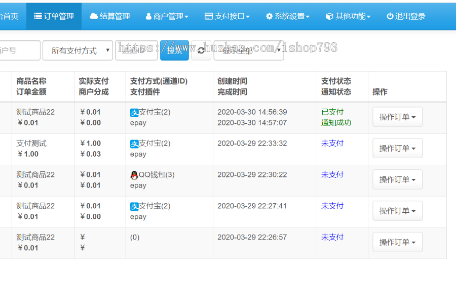Click the blue 搜索 button
This screenshot has height=281, width=456.
pyautogui.click(x=174, y=51)
